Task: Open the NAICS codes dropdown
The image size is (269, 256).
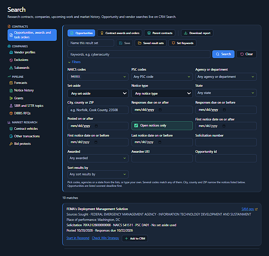Action: pyautogui.click(x=98, y=77)
